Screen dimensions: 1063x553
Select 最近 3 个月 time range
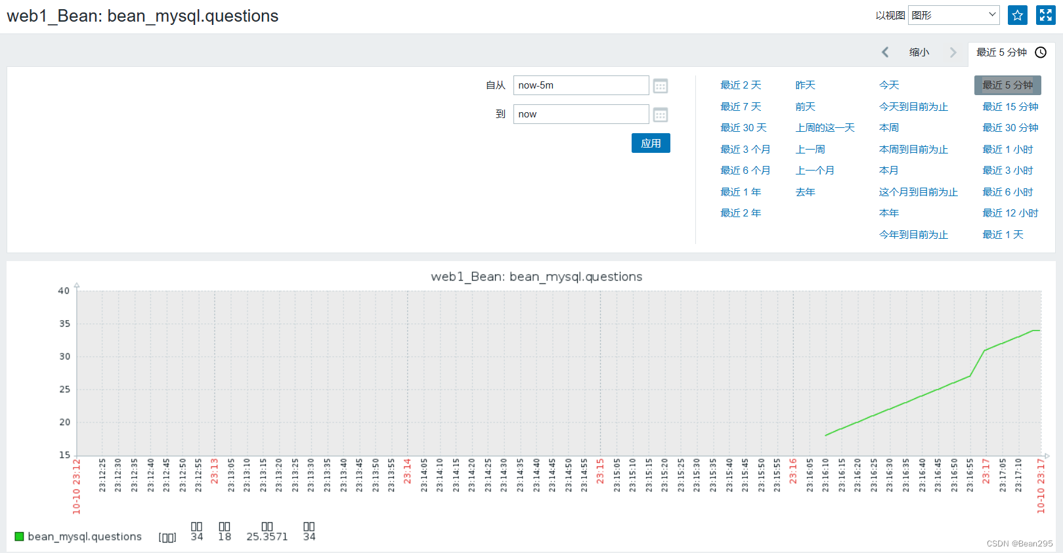click(745, 150)
